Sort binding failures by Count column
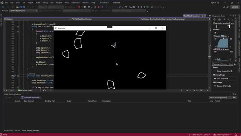 [18, 101]
